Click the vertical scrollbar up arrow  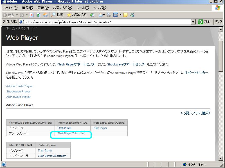click(x=220, y=29)
